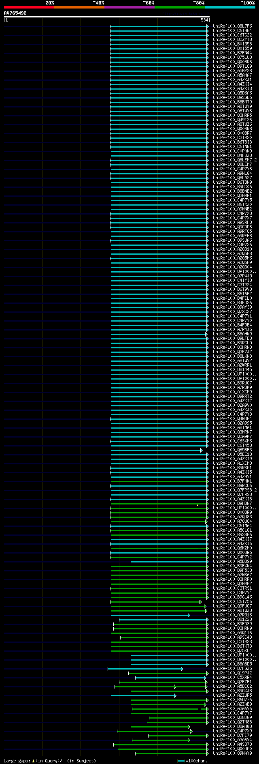Select hit UniRef100_A5BD99
This screenshot has height=764, width=259.
[x=232, y=562]
